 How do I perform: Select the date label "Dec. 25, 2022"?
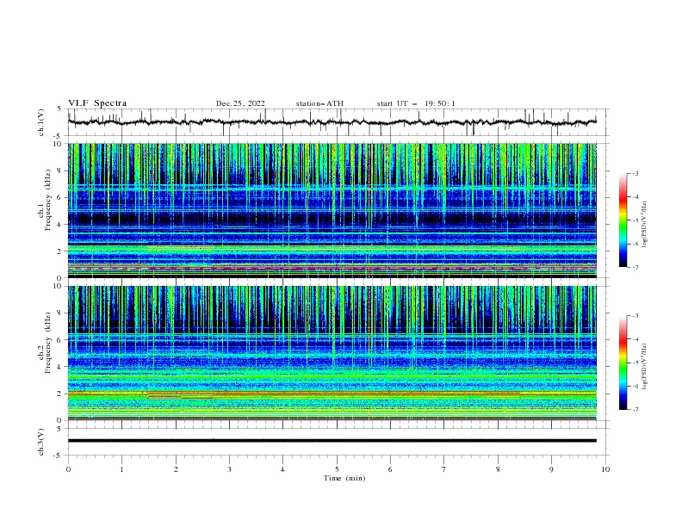tap(240, 103)
